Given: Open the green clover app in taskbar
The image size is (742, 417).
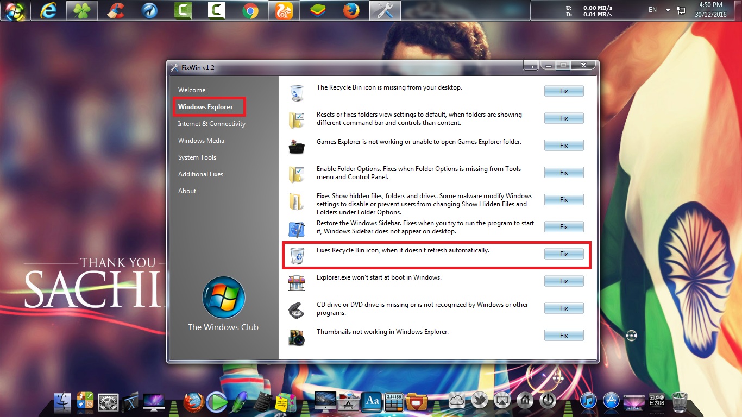Looking at the screenshot, I should (82, 11).
